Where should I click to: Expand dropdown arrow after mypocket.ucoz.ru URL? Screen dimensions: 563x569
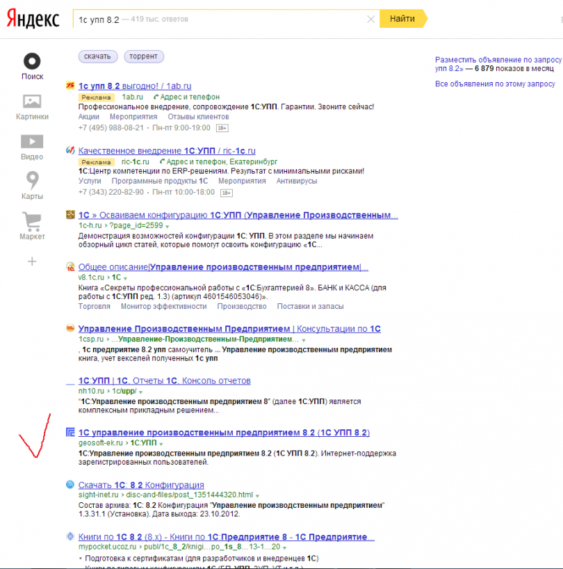click(284, 548)
